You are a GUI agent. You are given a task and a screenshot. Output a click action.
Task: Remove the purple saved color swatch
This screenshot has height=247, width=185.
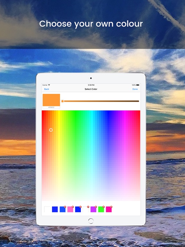click(96, 207)
